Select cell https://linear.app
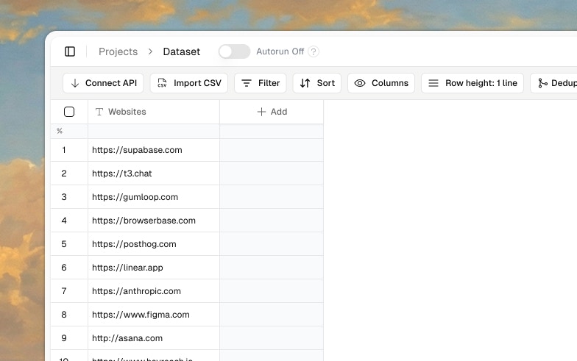The height and width of the screenshot is (361, 577). [154, 268]
